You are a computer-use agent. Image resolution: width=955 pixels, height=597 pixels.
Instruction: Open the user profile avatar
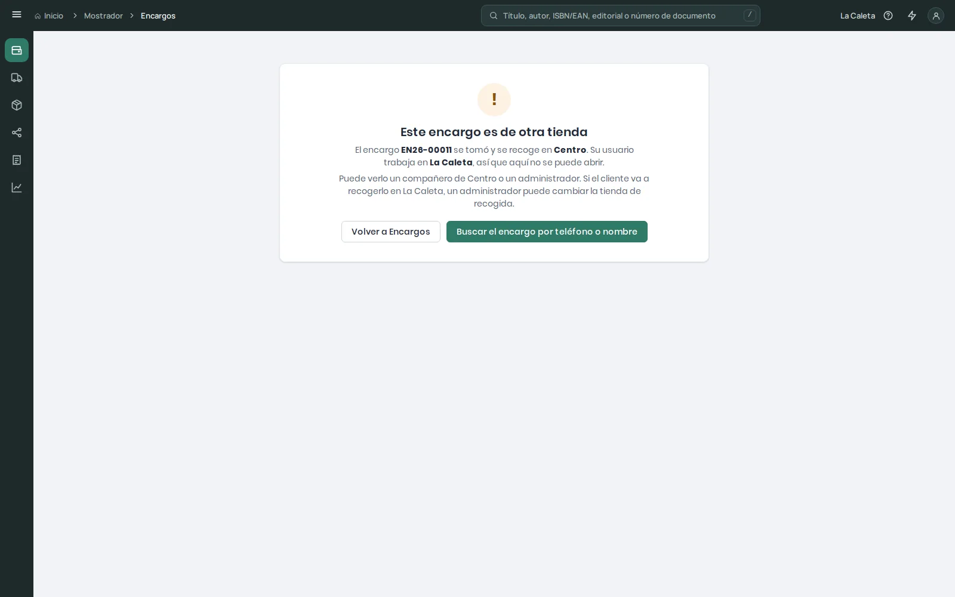(x=936, y=16)
